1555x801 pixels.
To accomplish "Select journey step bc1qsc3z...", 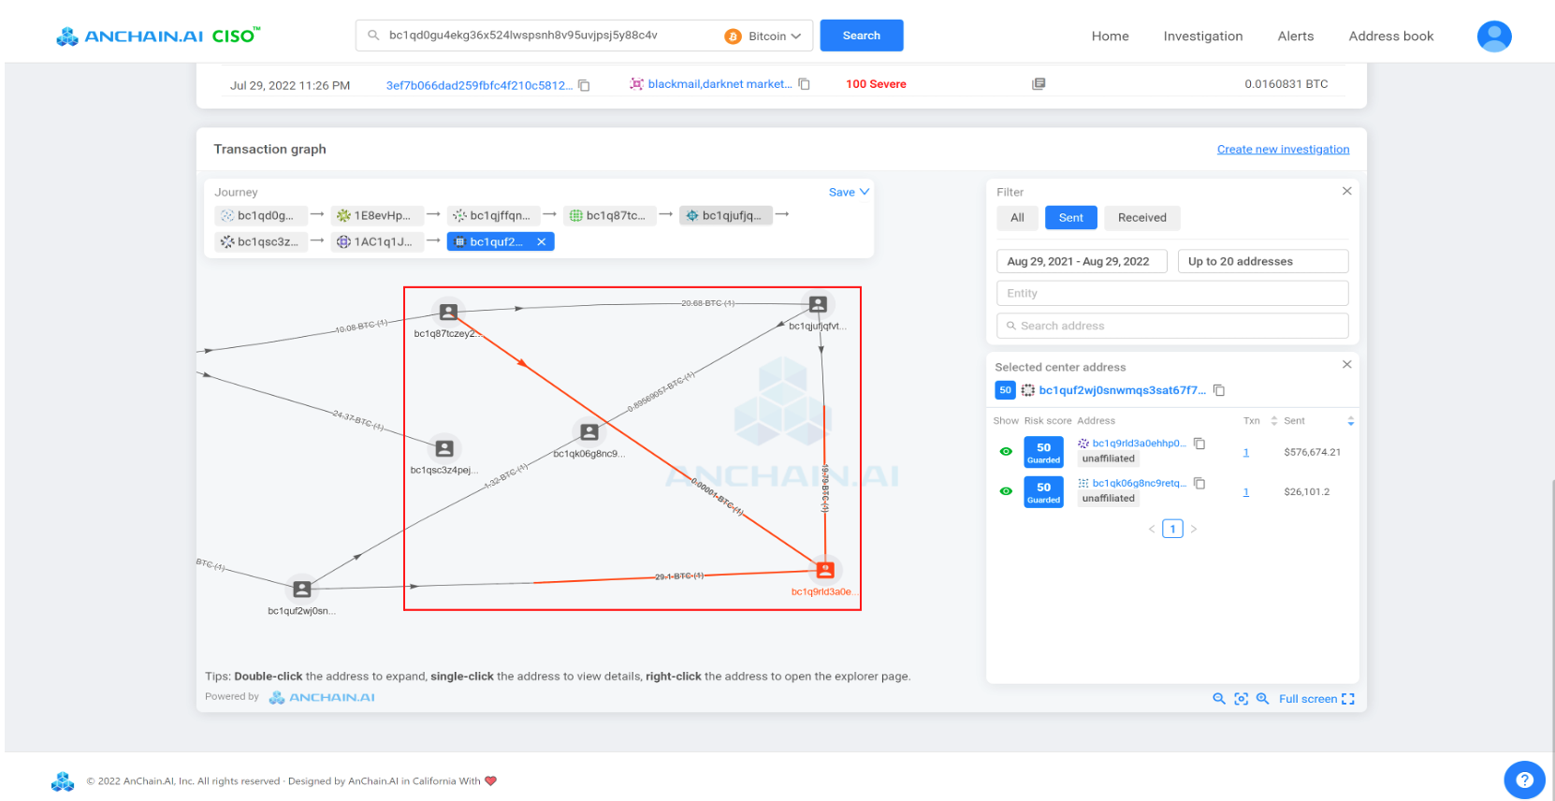I will click(x=261, y=241).
